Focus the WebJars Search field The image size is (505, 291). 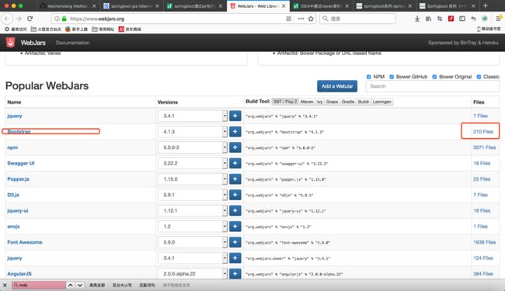click(x=432, y=86)
